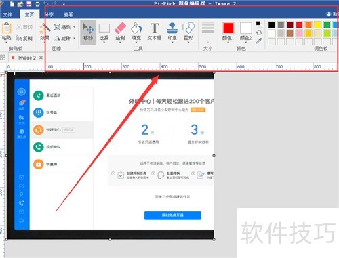
Task: Click the white 颜色2 color box
Action: [246, 28]
